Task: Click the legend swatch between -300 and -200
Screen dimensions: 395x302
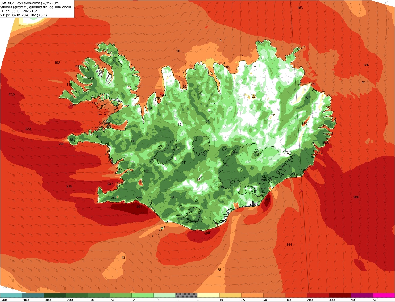Action: pyautogui.click(x=55, y=295)
